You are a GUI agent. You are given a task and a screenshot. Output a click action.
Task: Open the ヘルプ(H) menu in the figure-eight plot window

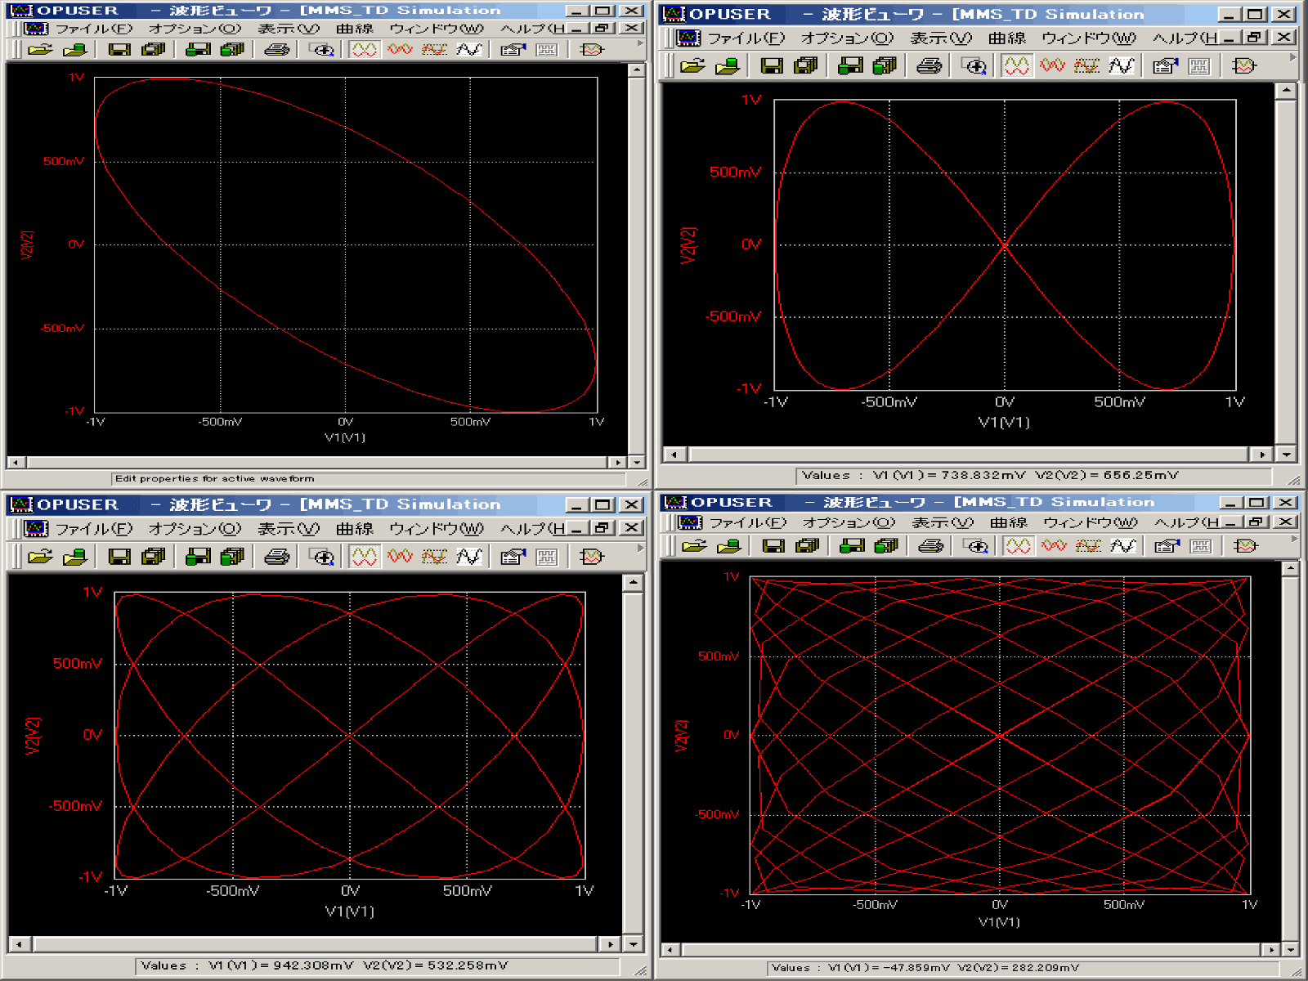[x=1185, y=38]
